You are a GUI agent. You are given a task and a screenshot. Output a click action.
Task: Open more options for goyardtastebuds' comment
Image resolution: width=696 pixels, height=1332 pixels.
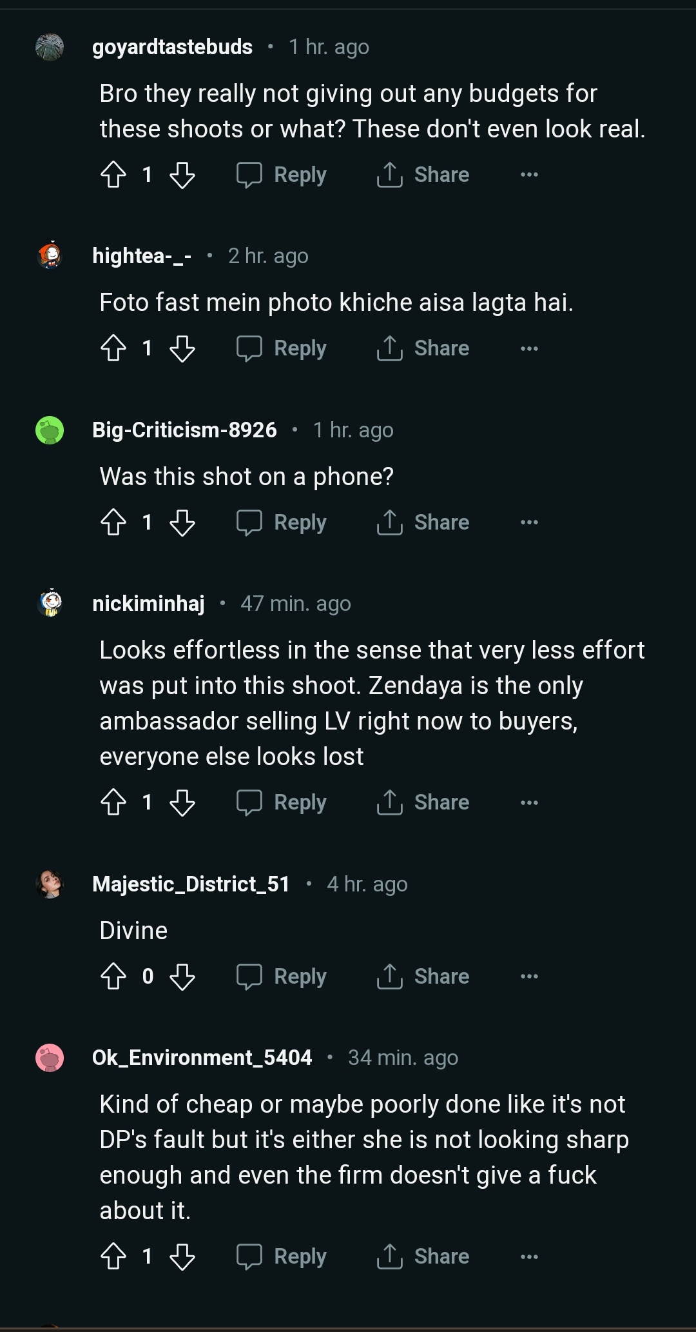pyautogui.click(x=529, y=175)
